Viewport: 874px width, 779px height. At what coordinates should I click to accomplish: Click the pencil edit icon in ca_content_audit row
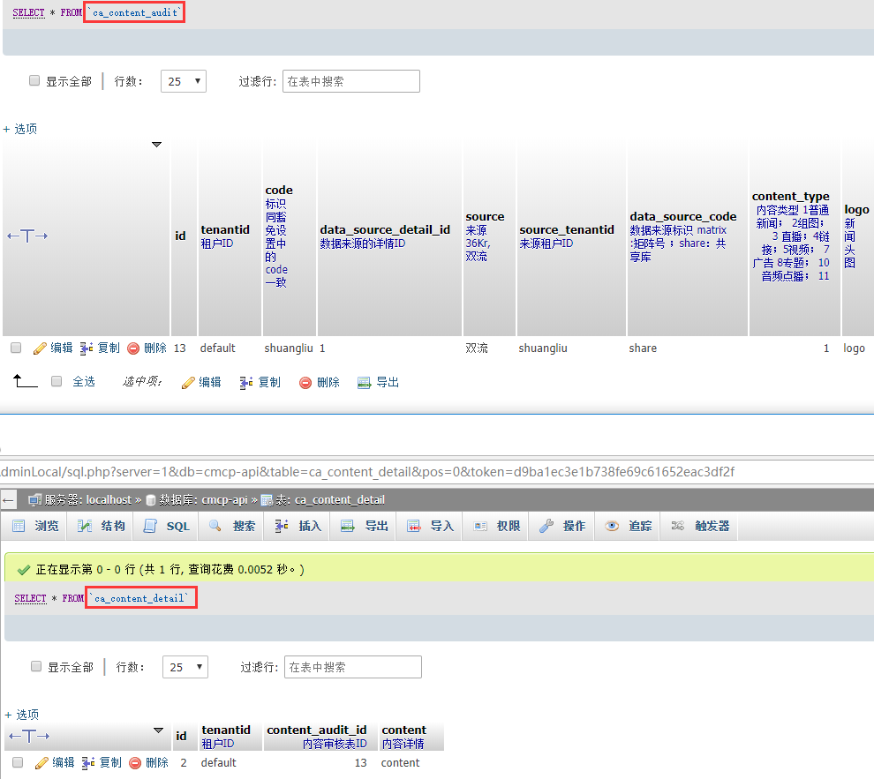(39, 348)
